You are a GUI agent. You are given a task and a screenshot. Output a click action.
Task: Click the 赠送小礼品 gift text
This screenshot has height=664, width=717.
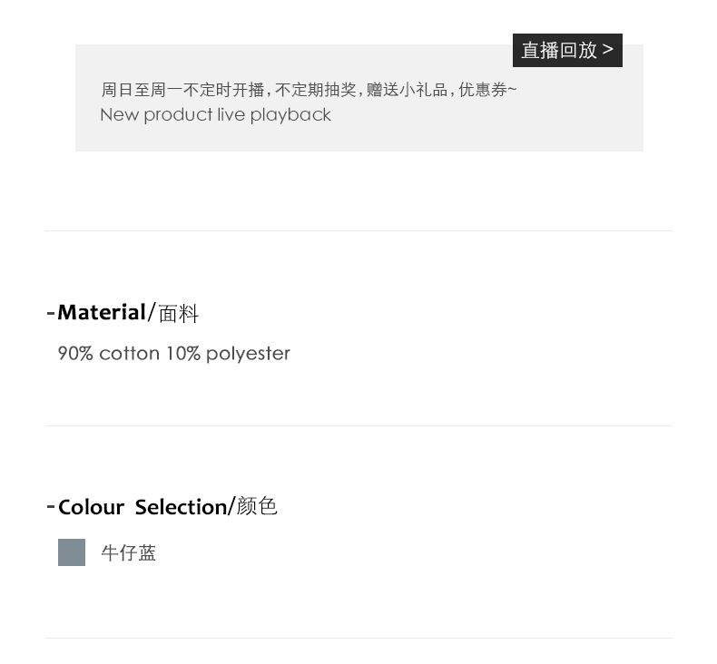[x=407, y=90]
